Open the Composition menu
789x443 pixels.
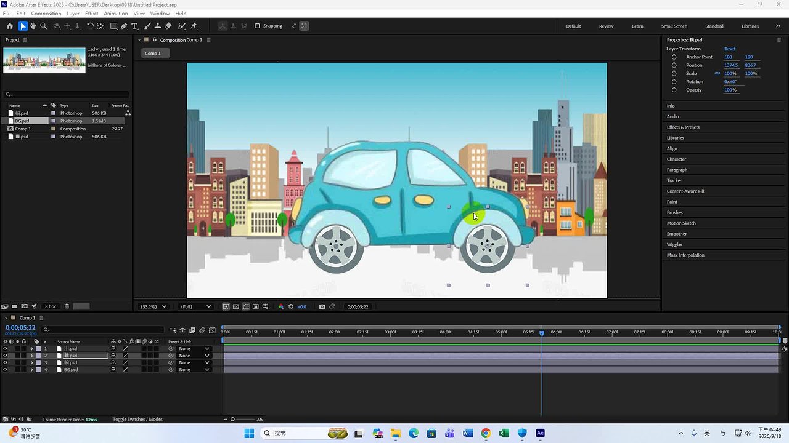(x=46, y=13)
